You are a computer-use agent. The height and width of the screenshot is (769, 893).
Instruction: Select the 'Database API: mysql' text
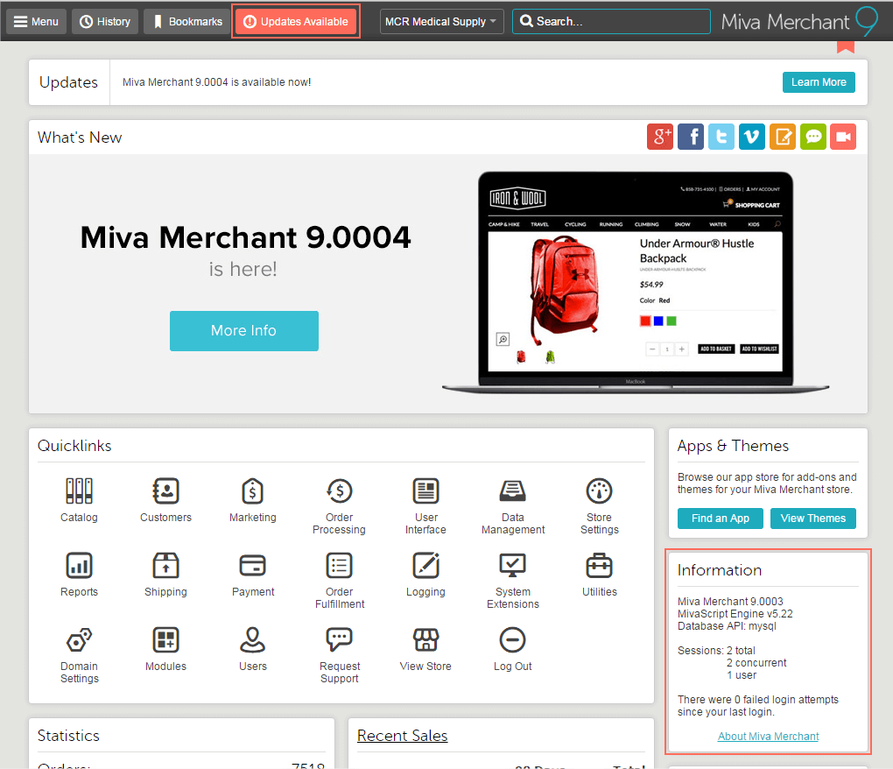[x=727, y=626]
